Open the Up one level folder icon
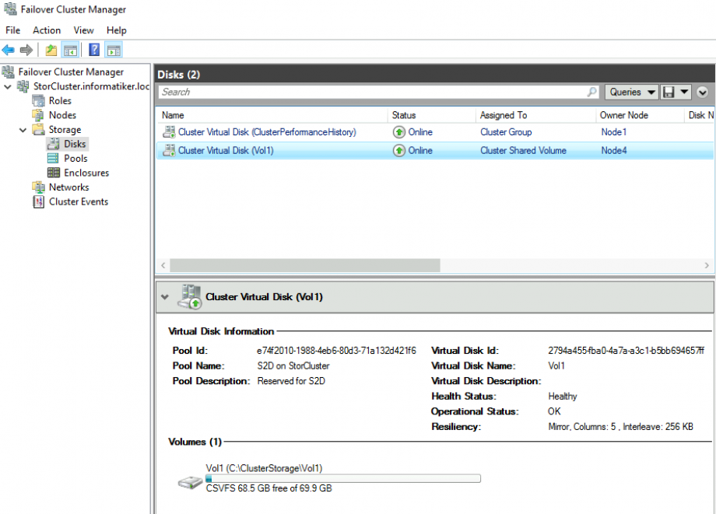 [50, 50]
